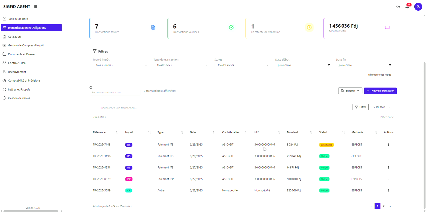
Task: Expand the Type d'impôt dropdown
Action: click(x=121, y=65)
